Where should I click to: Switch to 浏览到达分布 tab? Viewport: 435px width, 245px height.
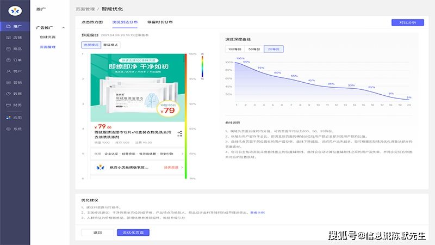125,22
